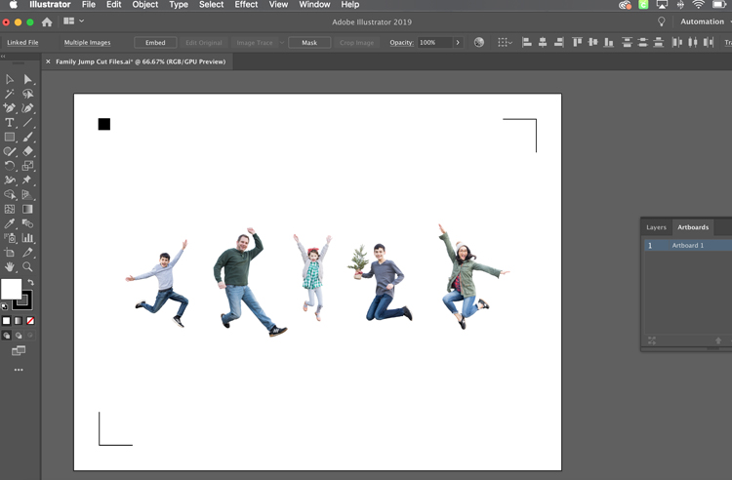Select the Shape Builder tool
This screenshot has height=480, width=732.
point(10,194)
